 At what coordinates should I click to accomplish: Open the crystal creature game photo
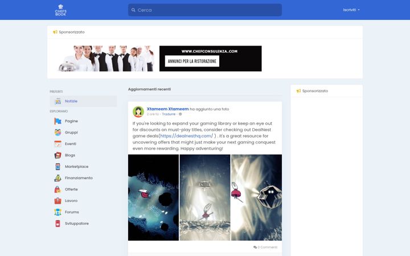click(x=256, y=197)
